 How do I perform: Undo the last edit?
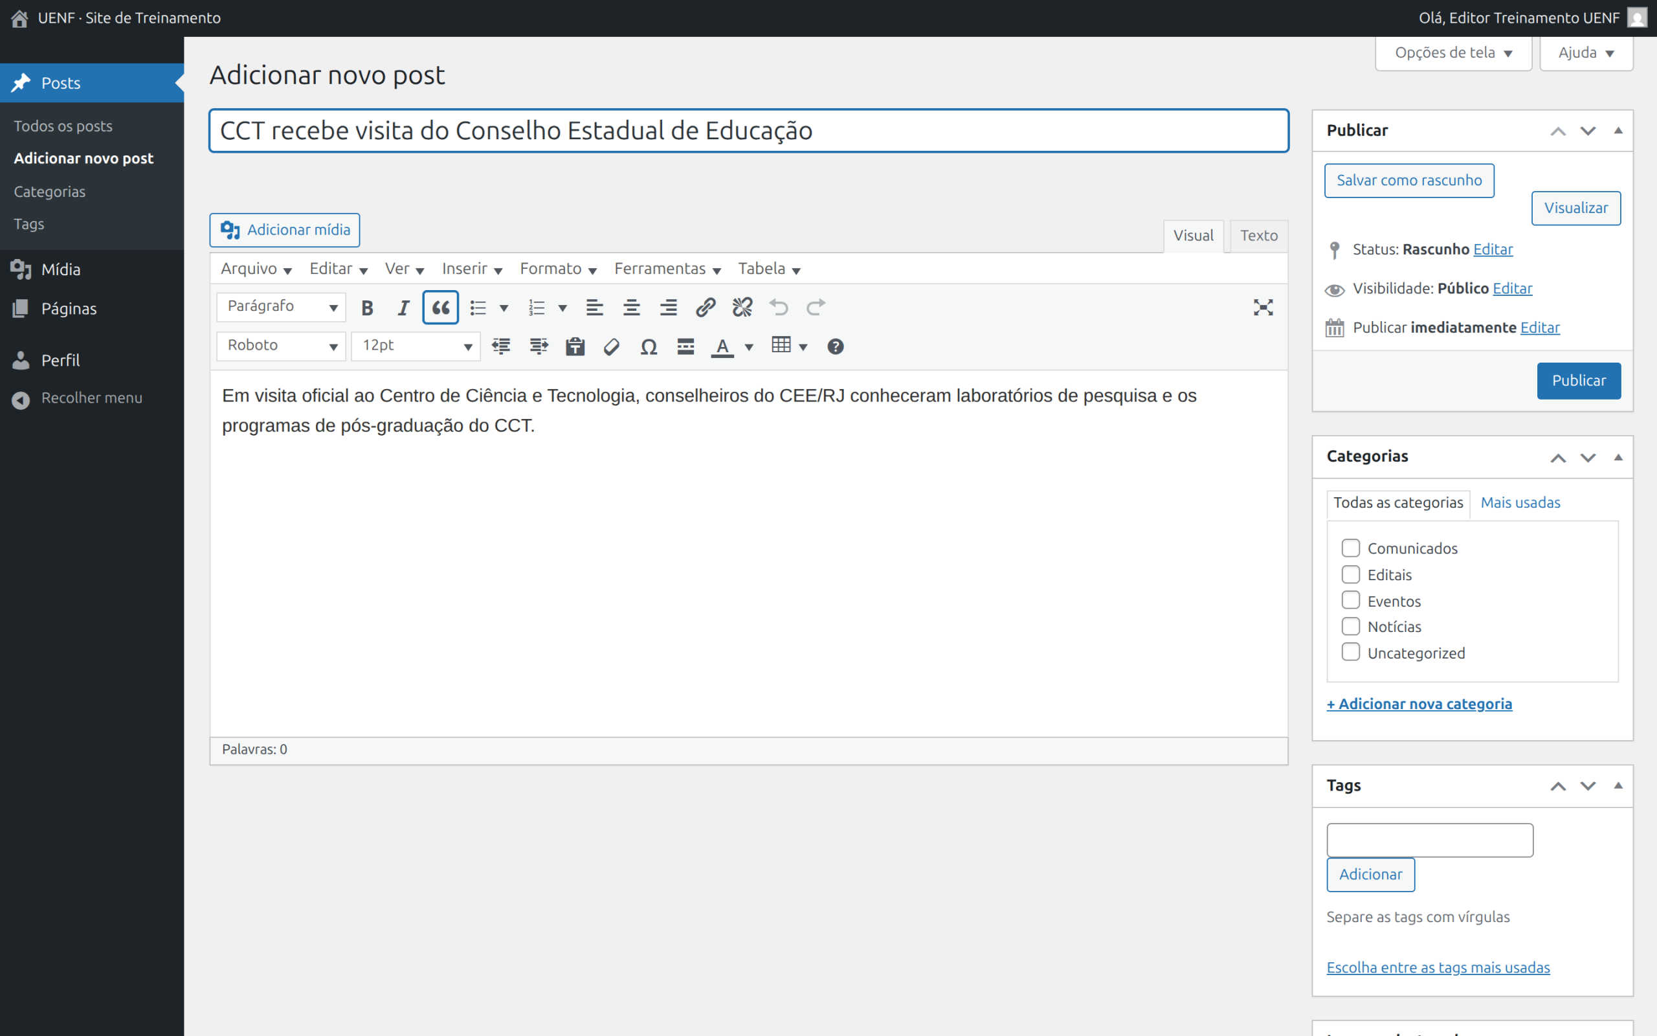[x=779, y=308]
